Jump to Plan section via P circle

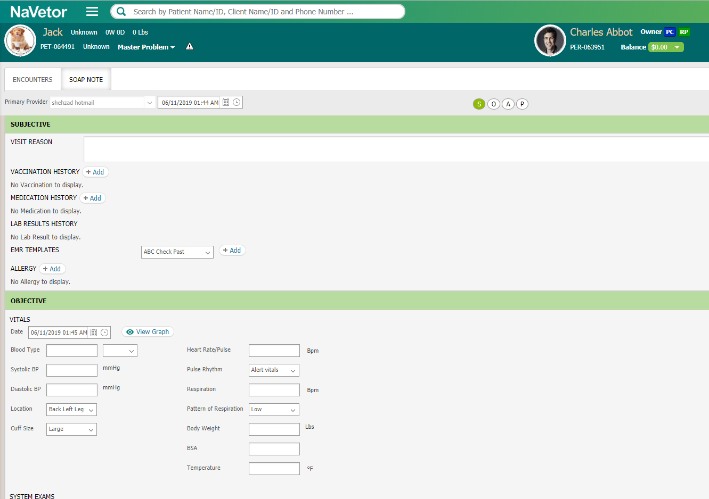pos(522,104)
